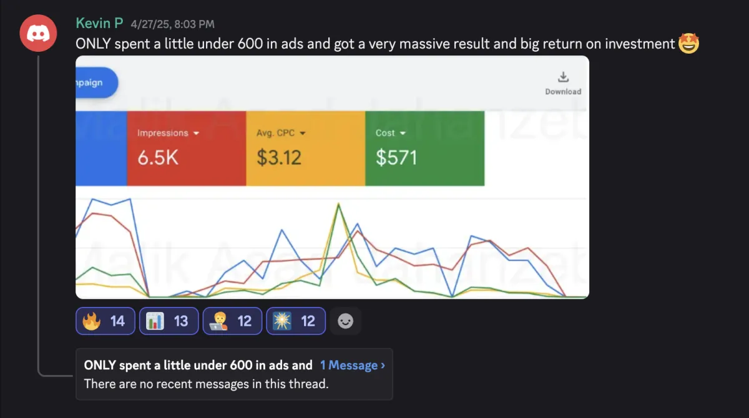Click the 'no recent messages' thread preview text
749x418 pixels.
tap(206, 384)
